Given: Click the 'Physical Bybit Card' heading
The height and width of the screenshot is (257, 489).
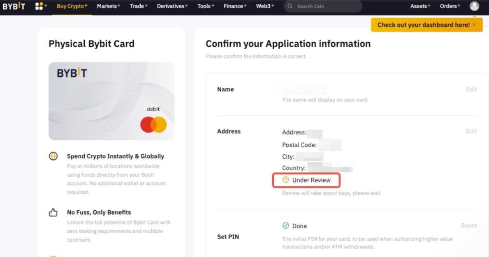Looking at the screenshot, I should [x=91, y=44].
